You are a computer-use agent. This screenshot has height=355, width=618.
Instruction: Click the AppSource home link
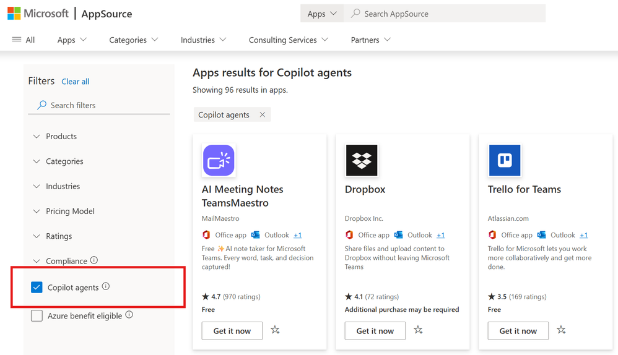tap(107, 14)
